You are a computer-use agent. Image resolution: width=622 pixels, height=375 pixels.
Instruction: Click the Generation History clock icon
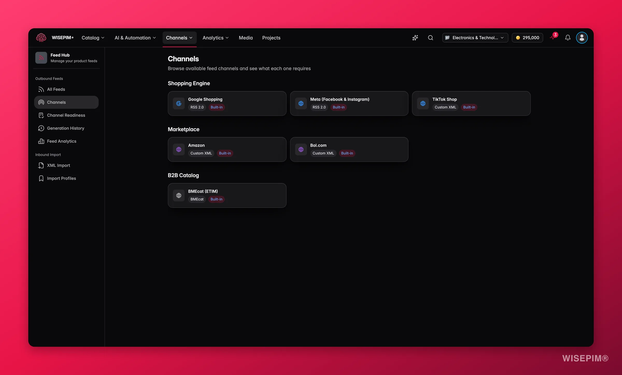click(41, 128)
